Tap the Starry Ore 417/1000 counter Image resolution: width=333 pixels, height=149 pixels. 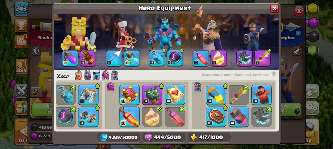(209, 137)
